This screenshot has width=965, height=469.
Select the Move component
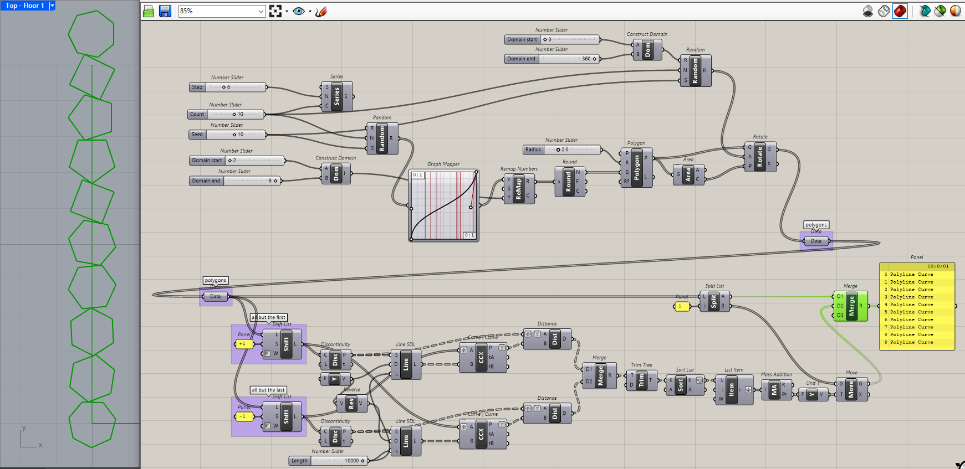coord(852,389)
